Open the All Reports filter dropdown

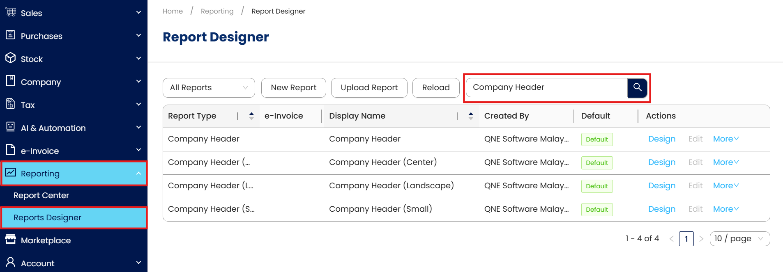(x=209, y=88)
